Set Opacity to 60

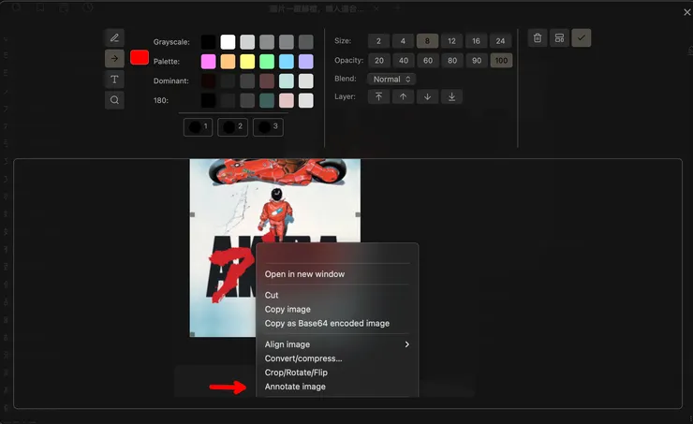click(428, 61)
